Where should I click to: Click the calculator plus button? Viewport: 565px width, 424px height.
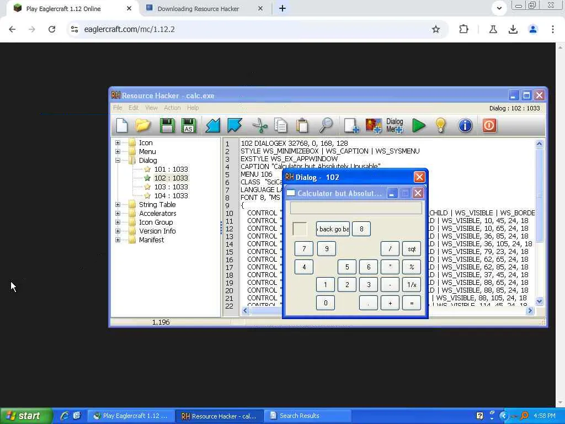coord(390,303)
